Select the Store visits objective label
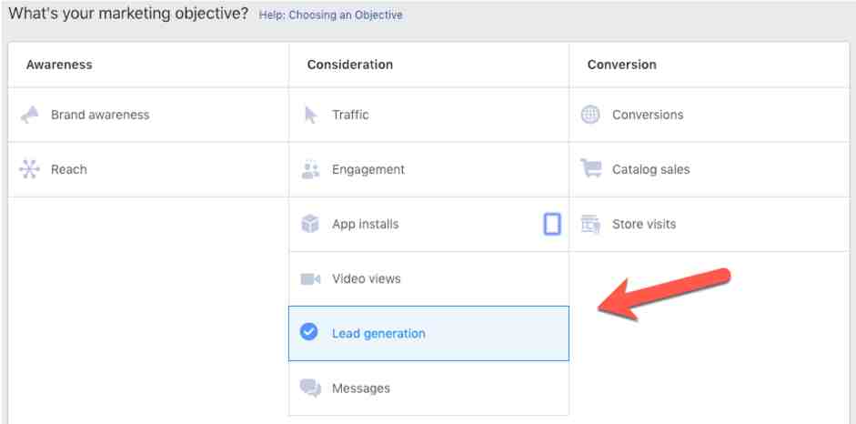 click(644, 224)
